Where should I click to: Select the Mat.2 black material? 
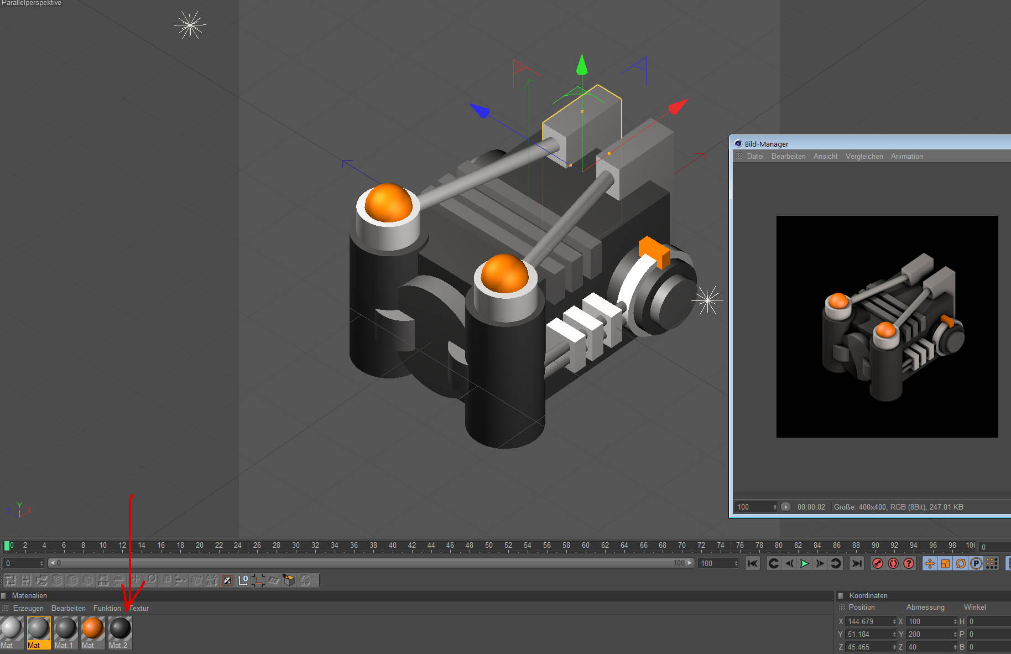(x=120, y=632)
